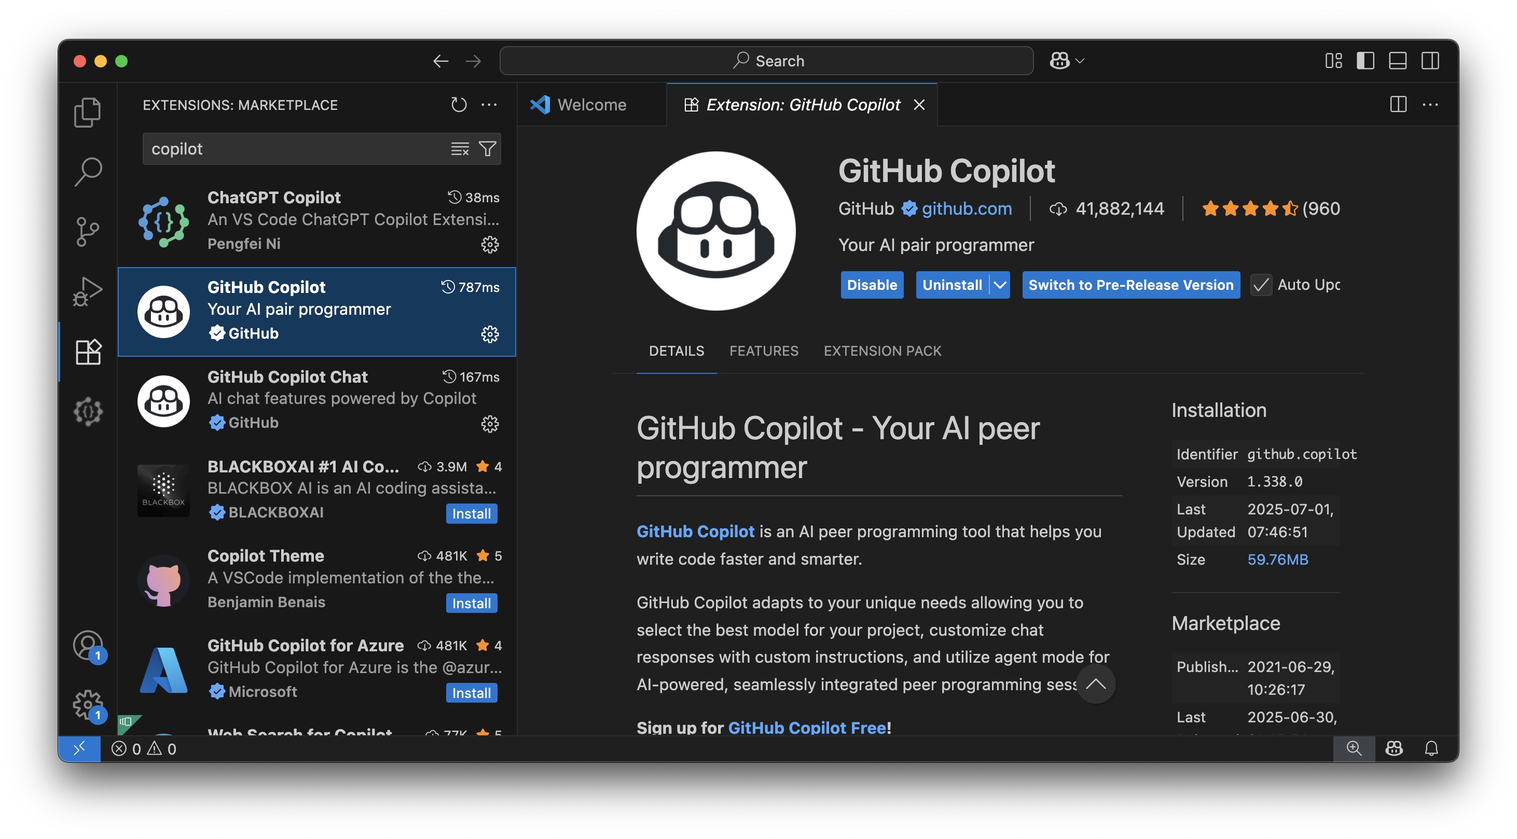
Task: Click the filter extensions funnel icon
Action: 488,149
